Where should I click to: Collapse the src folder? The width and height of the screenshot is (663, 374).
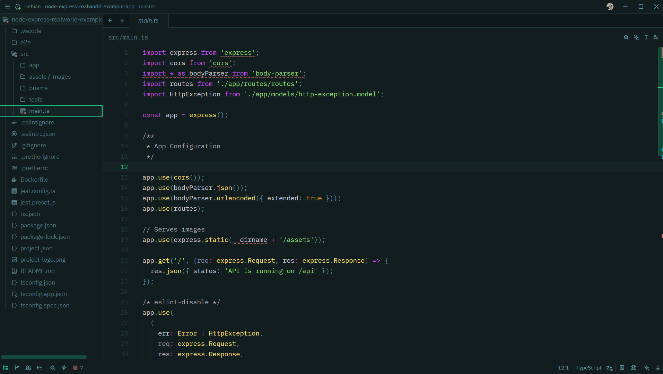51,54
